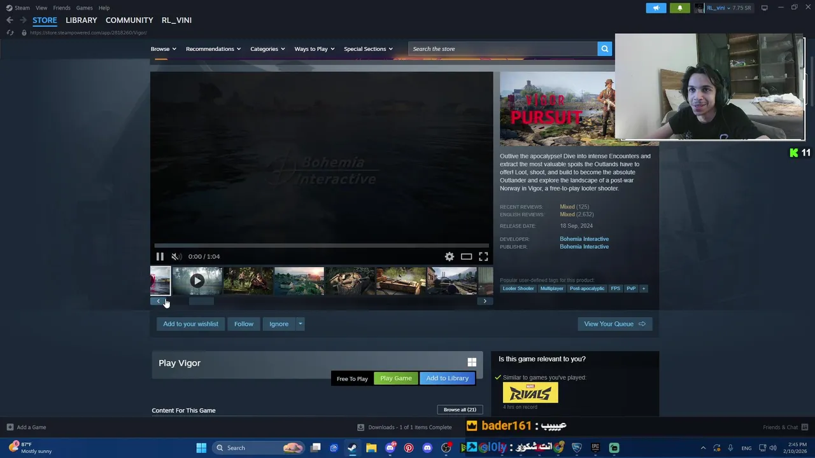
Task: Open File Explorer from the taskbar
Action: (x=371, y=448)
